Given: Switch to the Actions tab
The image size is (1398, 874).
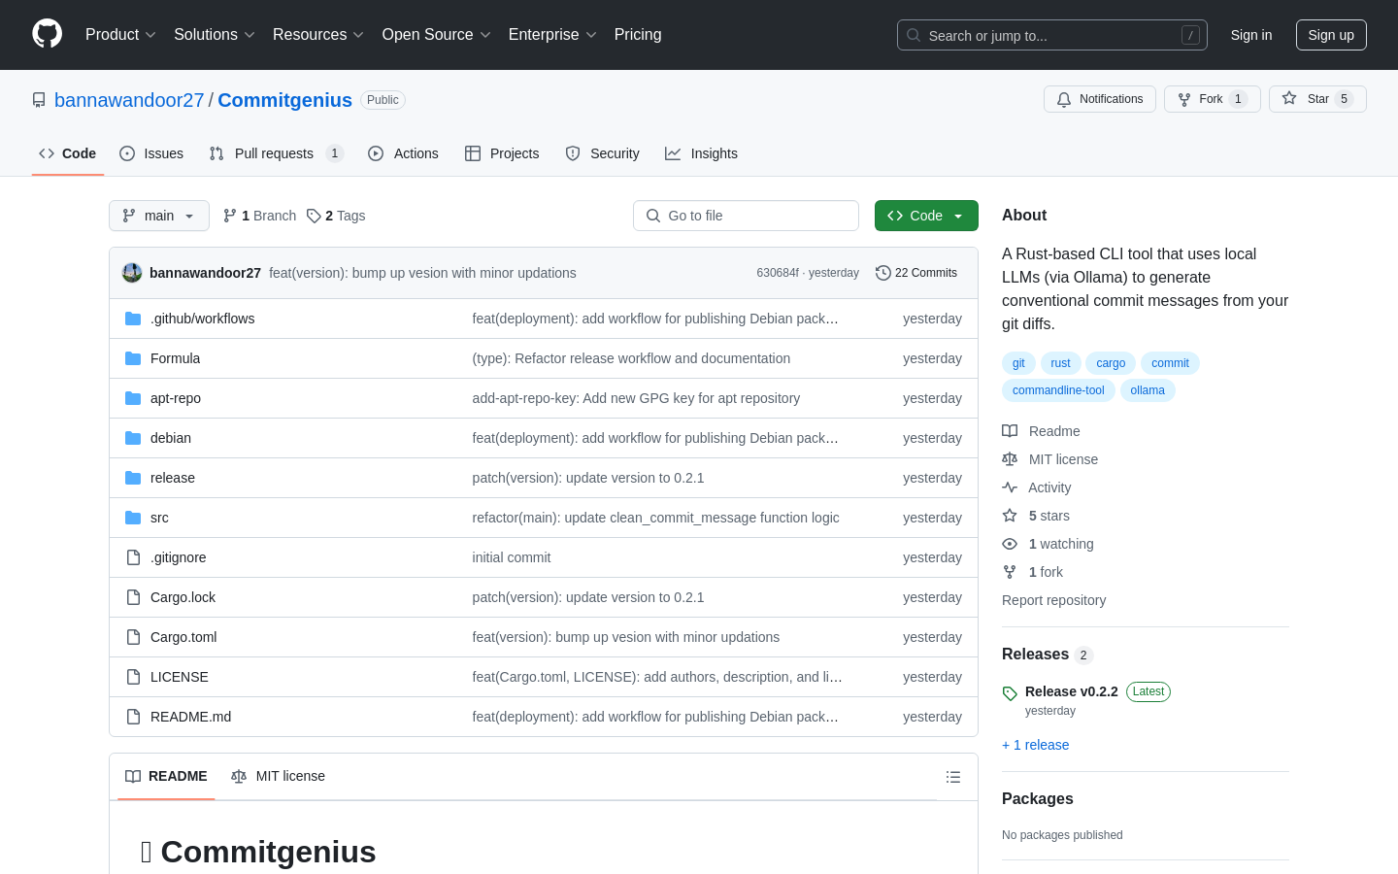Looking at the screenshot, I should coord(403,153).
